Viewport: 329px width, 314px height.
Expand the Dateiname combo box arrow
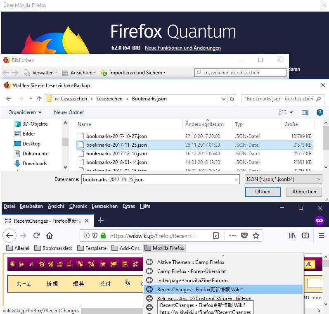tap(236, 180)
